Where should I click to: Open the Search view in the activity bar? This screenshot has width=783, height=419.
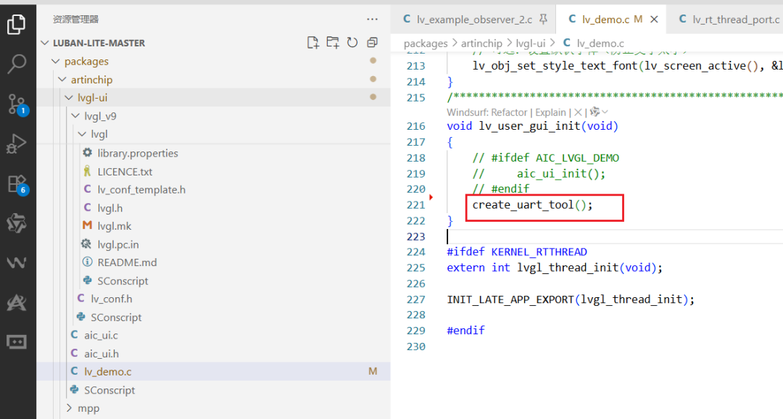pyautogui.click(x=17, y=64)
